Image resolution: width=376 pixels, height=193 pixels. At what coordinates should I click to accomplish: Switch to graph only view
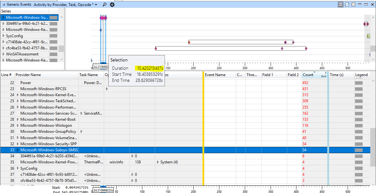pyautogui.click(x=347, y=4)
